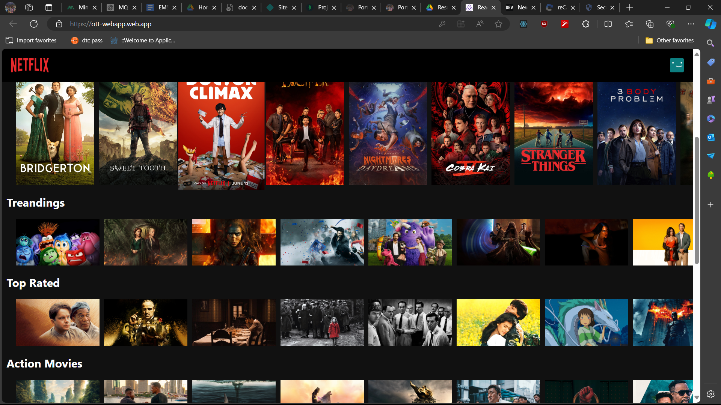The image size is (721, 405).
Task: Add page to favorites star icon
Action: (x=498, y=24)
